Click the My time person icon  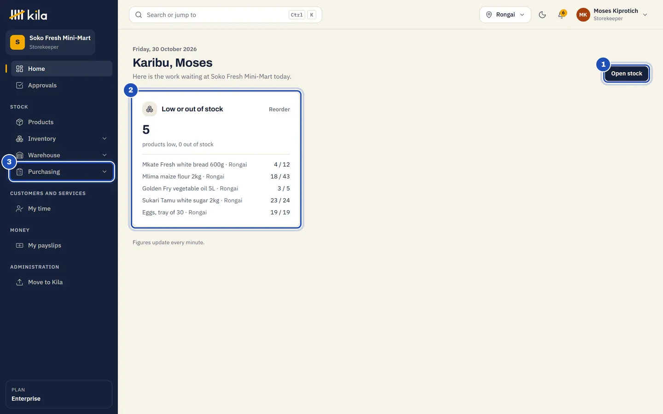click(x=19, y=208)
